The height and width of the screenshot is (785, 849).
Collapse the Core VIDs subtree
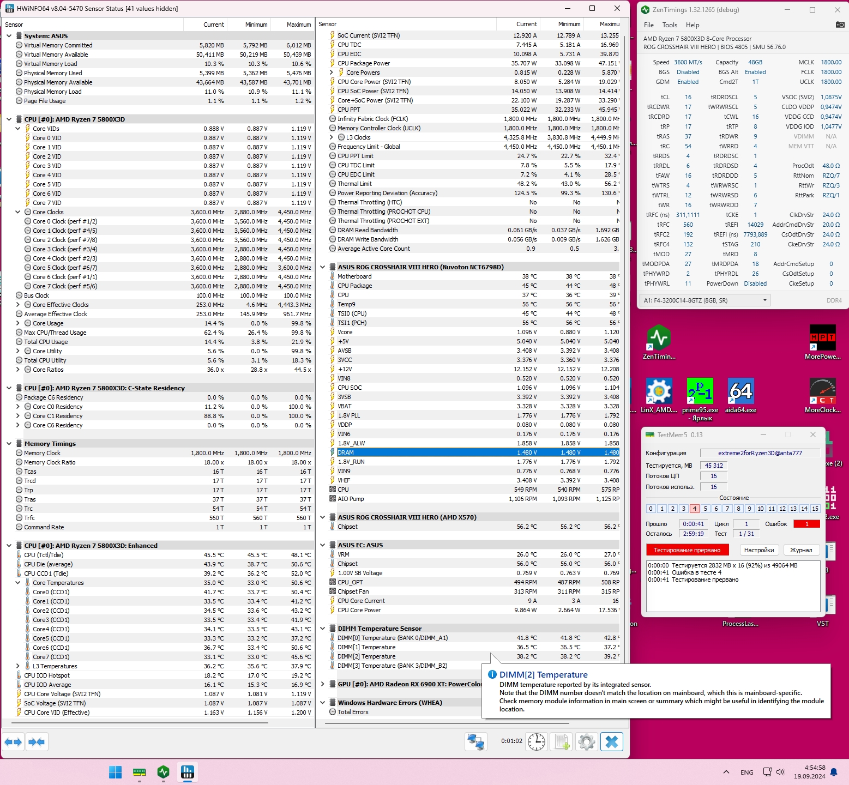[x=17, y=129]
